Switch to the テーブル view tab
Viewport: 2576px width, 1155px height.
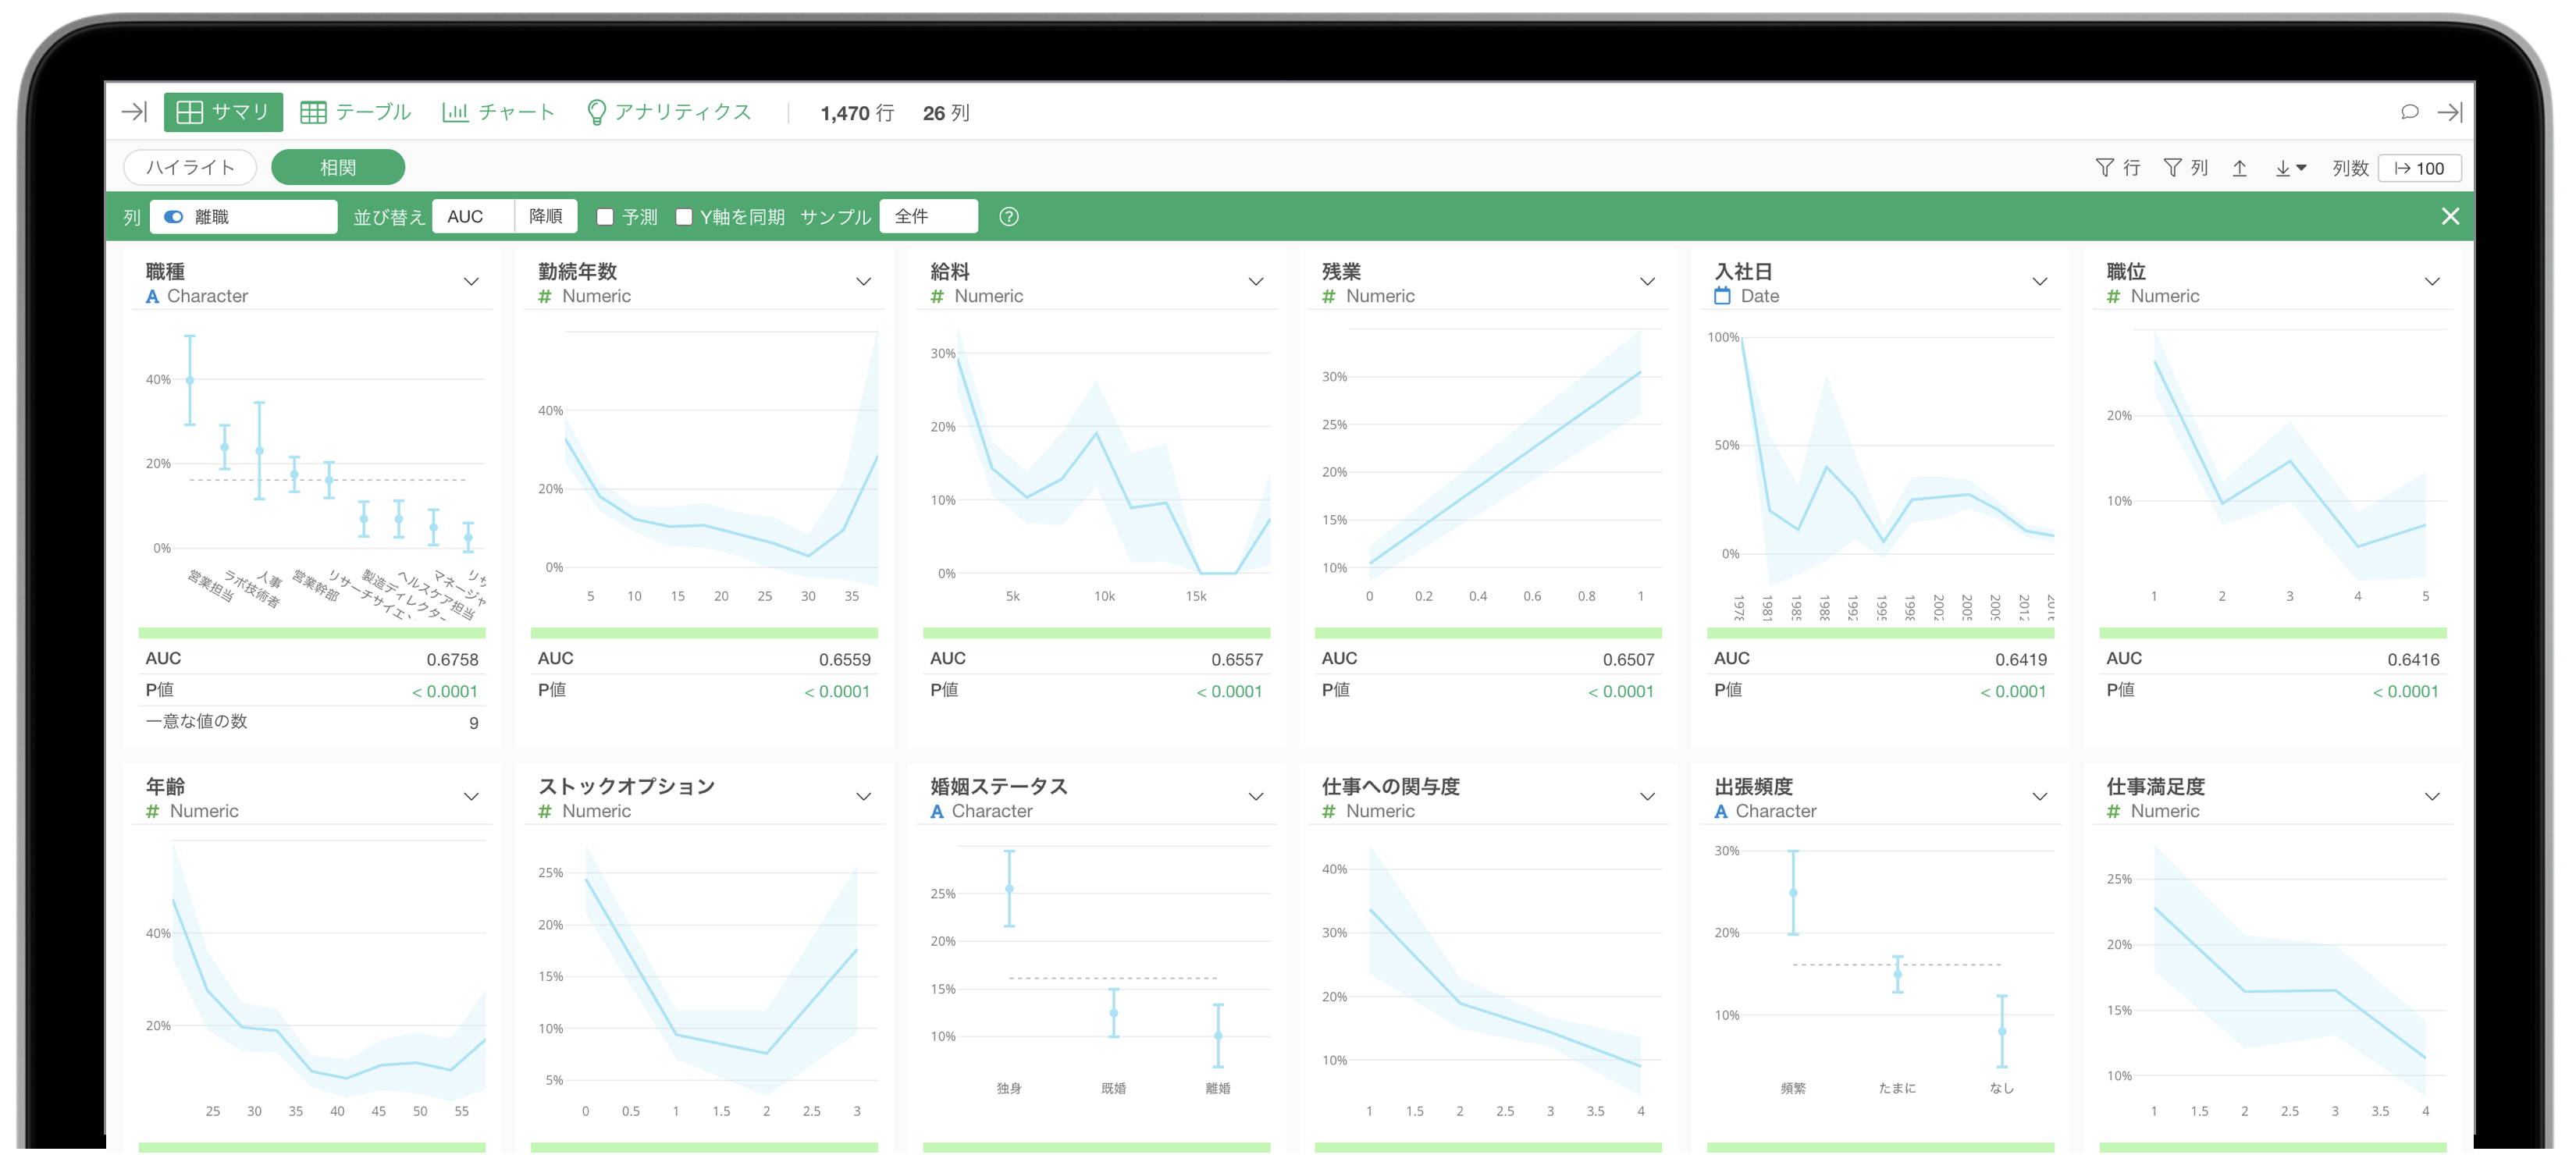[356, 112]
